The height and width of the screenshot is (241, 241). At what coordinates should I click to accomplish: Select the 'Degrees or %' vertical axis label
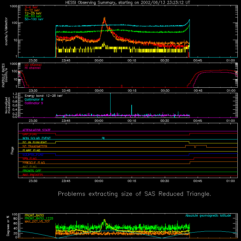pyautogui.click(x=8, y=226)
